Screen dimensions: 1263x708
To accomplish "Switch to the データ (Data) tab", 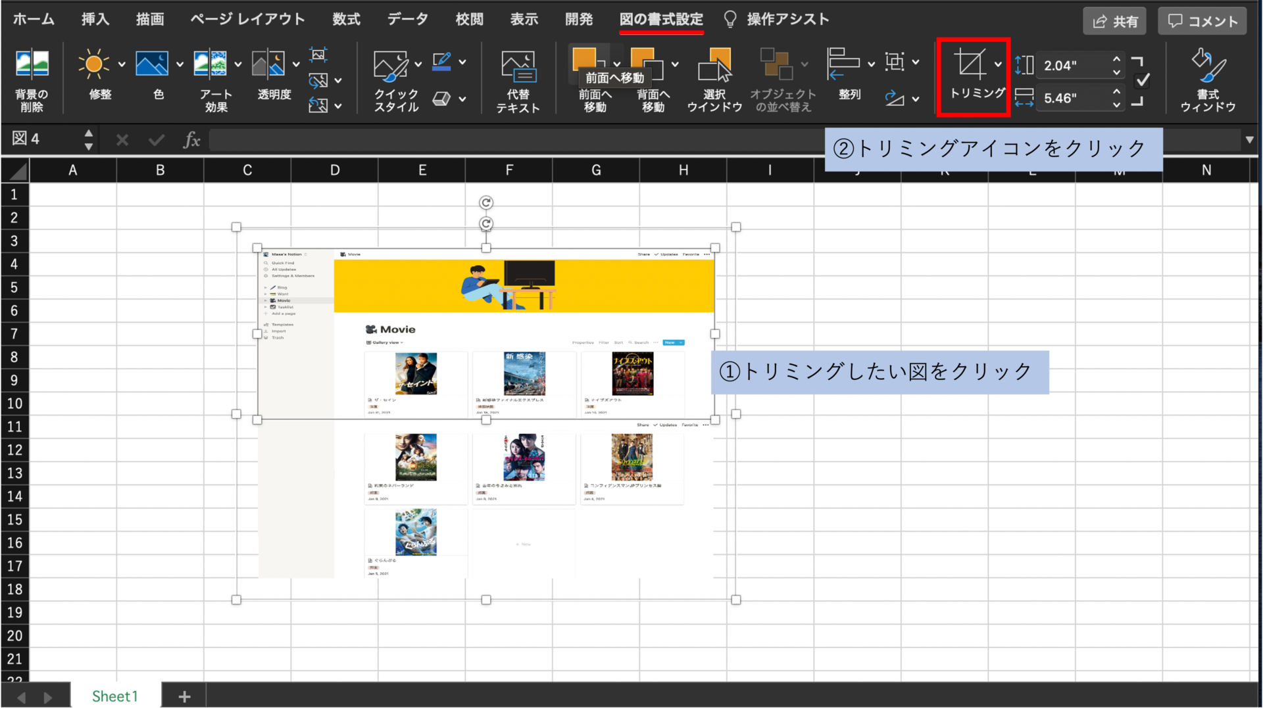I will 408,19.
